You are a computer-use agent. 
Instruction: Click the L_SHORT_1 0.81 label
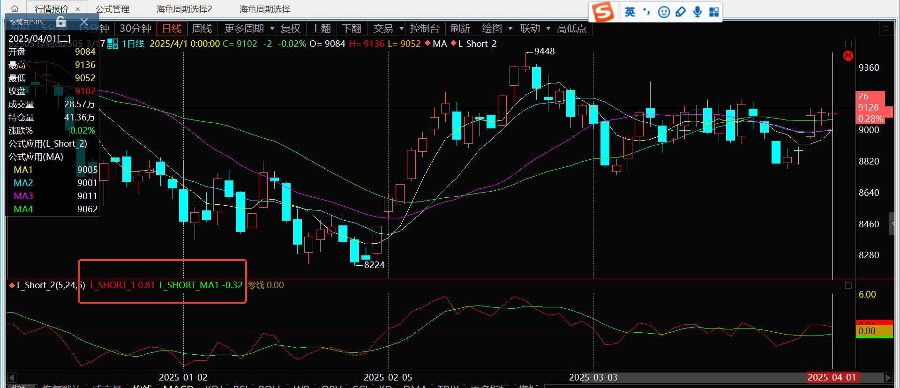pyautogui.click(x=122, y=285)
